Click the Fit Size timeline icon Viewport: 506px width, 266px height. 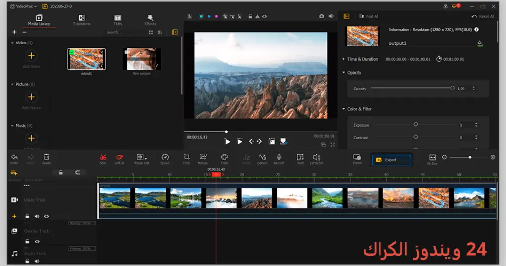tap(432, 159)
